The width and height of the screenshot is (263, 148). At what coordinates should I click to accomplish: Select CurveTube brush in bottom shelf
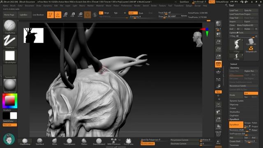point(129,141)
